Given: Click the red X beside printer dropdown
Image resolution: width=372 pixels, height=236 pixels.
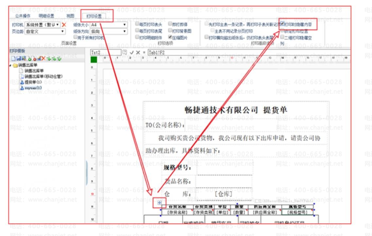Looking at the screenshot, I should [64, 25].
